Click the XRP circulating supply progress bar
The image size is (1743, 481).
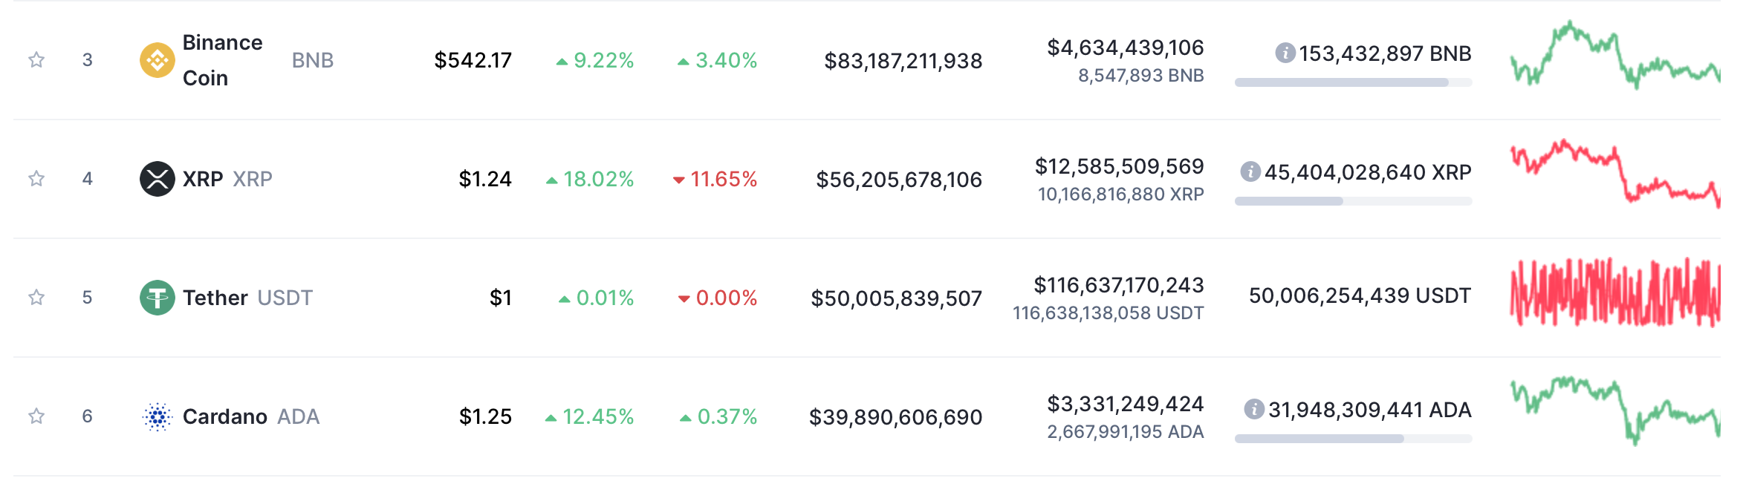1353,201
